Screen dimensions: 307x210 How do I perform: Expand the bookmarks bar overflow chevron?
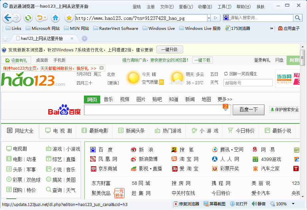pos(271,29)
